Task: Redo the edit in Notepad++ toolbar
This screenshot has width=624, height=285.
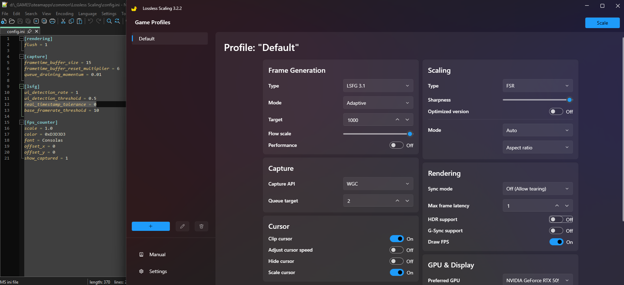Action: pyautogui.click(x=98, y=21)
